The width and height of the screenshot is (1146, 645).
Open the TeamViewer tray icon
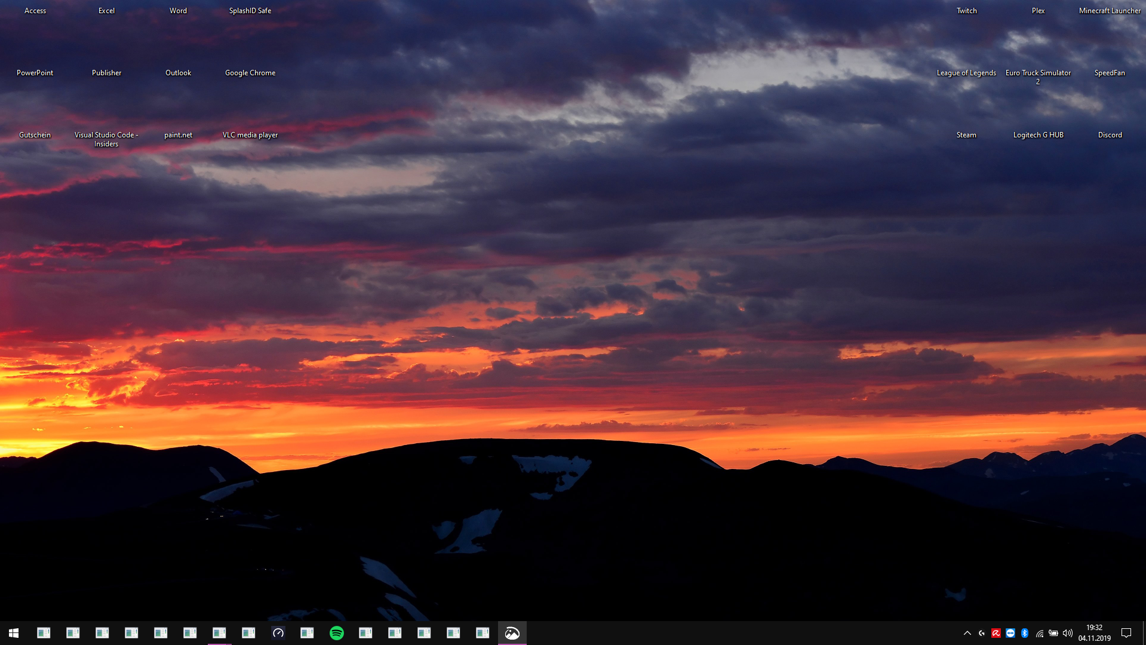click(1010, 633)
